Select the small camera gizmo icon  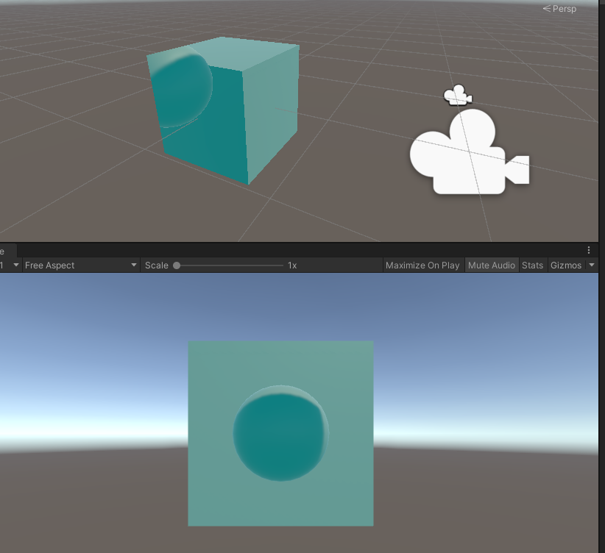(458, 95)
